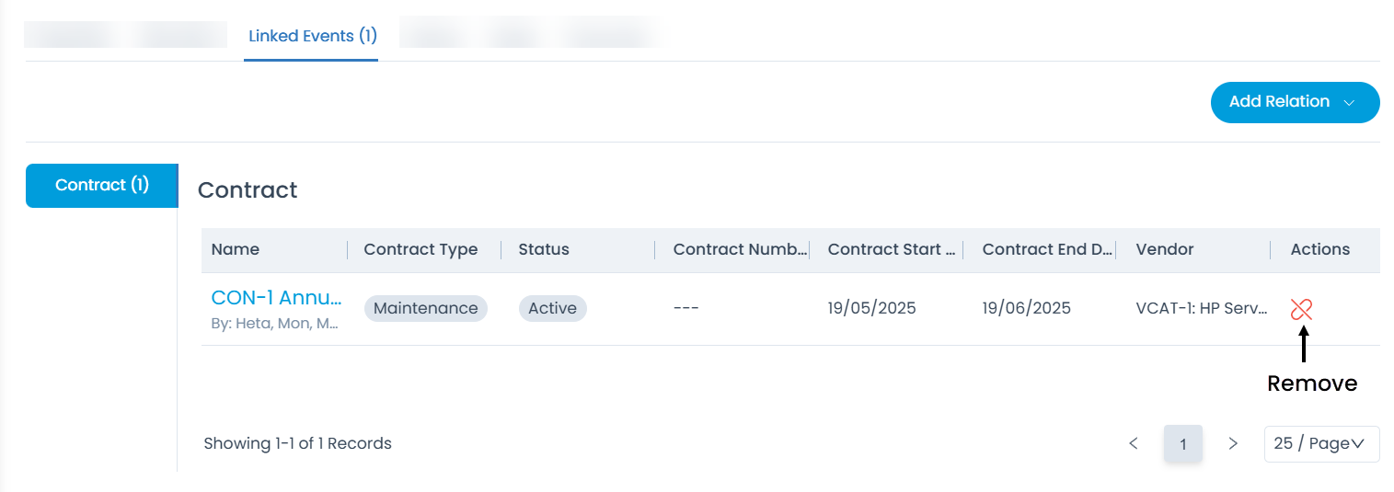Switch to the Linked Events (1) tab

click(x=313, y=37)
